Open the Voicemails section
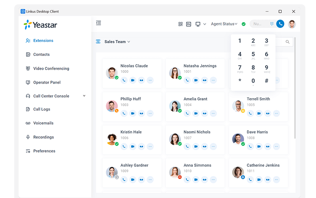 [43, 123]
